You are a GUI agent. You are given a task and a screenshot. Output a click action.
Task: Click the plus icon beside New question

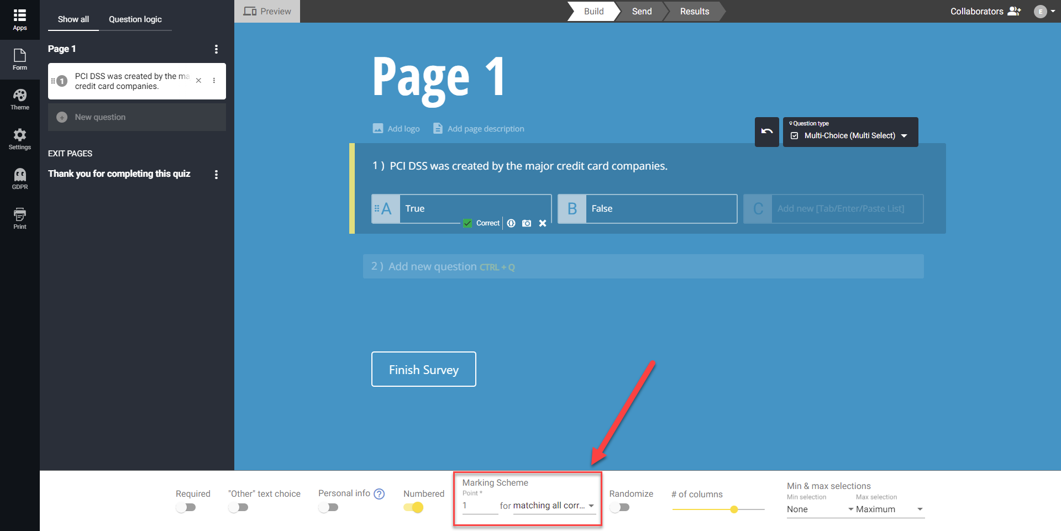pos(62,117)
